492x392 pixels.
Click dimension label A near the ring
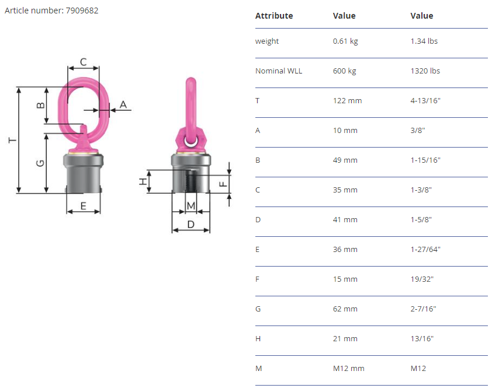coord(123,104)
